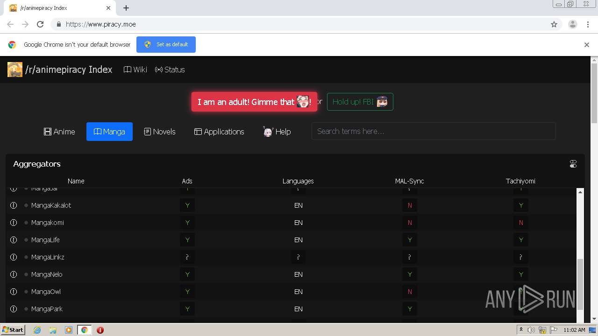
Task: Click "Hold up! FBI" button
Action: (x=360, y=102)
